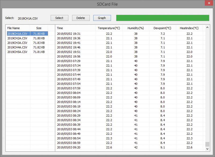Highlight the 2019CH5A.CSV file row
The width and height of the screenshot is (215, 157).
(17, 52)
